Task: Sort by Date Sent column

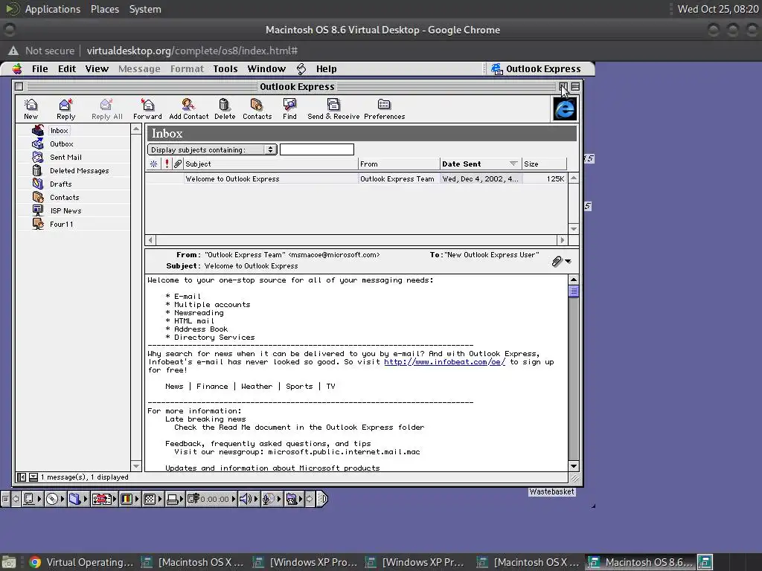Action: click(480, 164)
